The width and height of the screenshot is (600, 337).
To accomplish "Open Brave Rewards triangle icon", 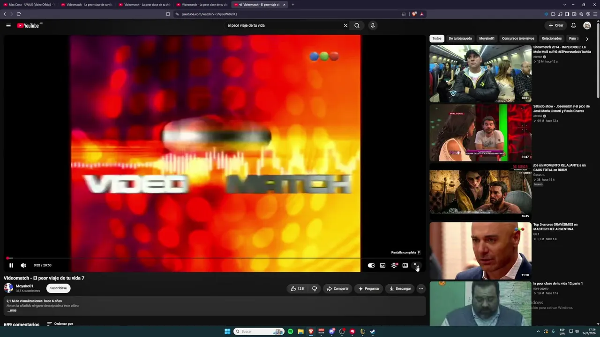I will pos(421,14).
